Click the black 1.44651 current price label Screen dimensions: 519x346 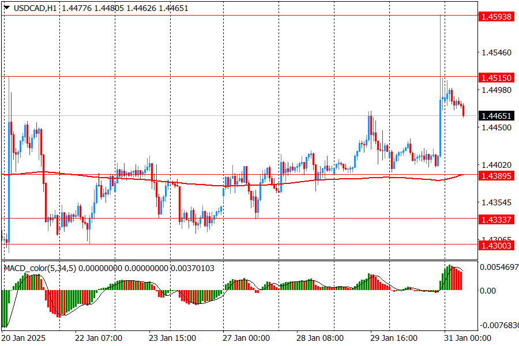click(496, 116)
